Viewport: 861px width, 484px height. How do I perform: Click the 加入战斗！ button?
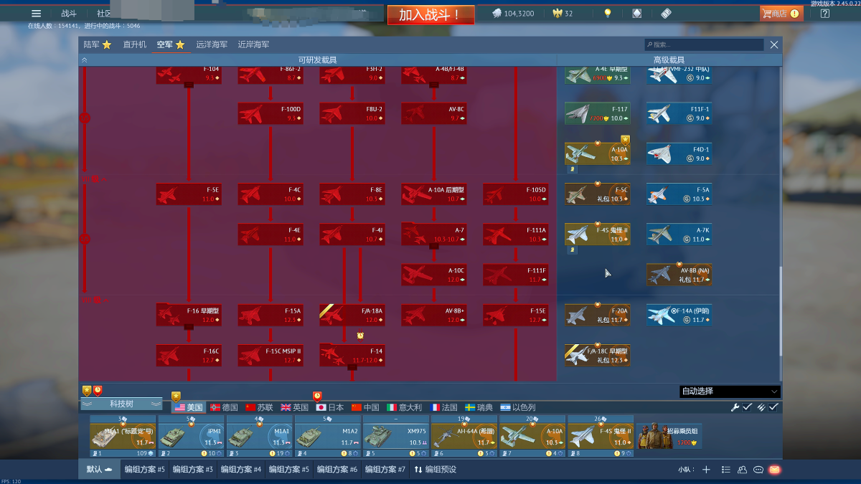tap(430, 15)
